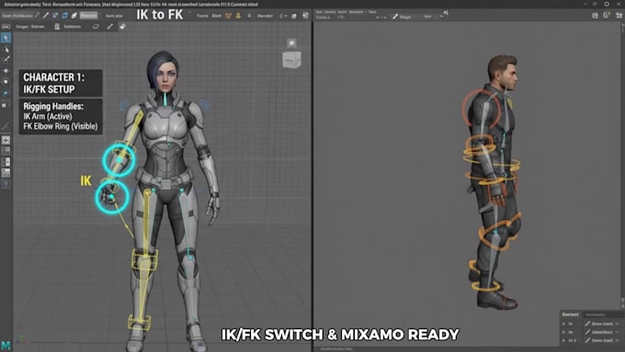Select the lasso tool in second toolbar row

tap(96, 27)
